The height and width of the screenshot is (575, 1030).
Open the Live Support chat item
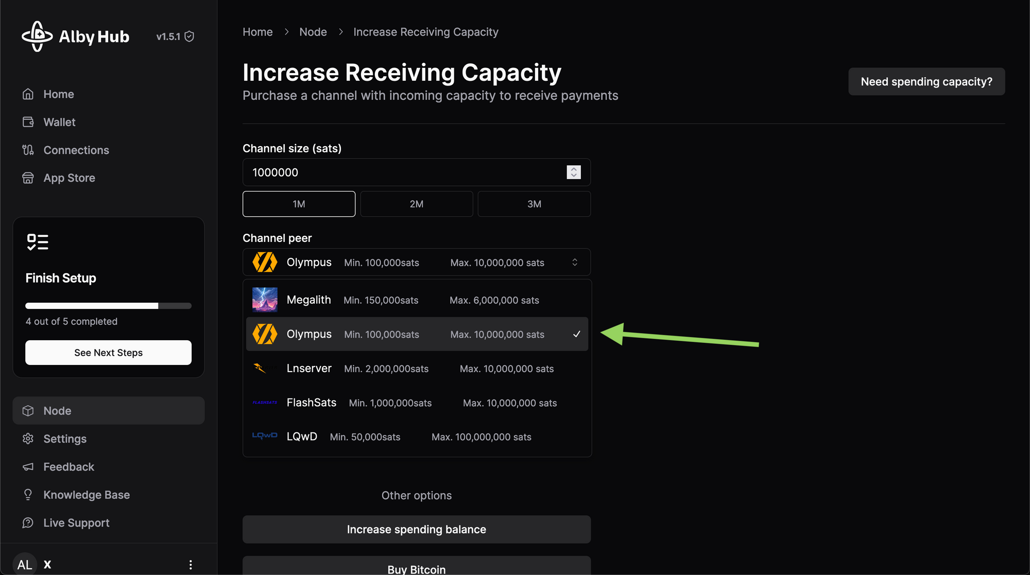[x=76, y=522]
